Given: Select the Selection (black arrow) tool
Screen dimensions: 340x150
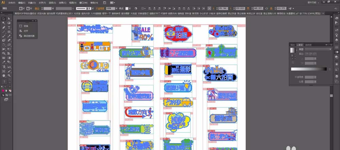Looking at the screenshot, I should pyautogui.click(x=4, y=19).
